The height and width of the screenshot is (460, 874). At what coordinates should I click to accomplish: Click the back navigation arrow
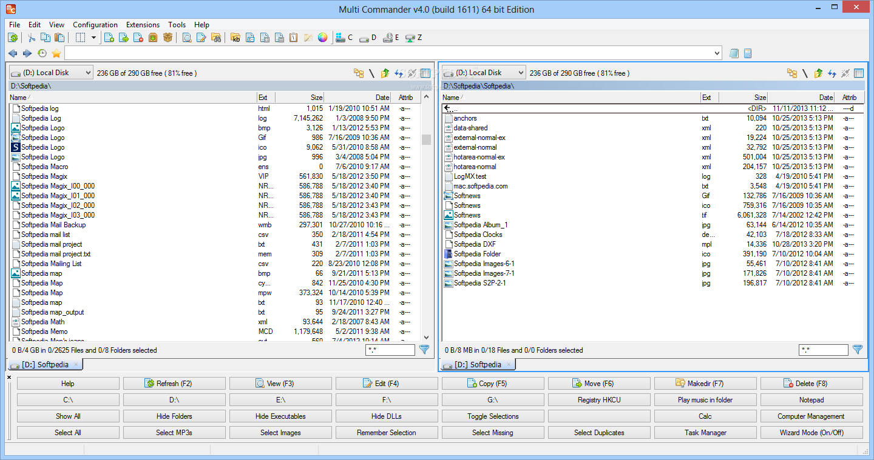pyautogui.click(x=13, y=53)
